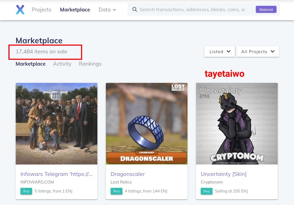Open the Projects page

click(41, 10)
